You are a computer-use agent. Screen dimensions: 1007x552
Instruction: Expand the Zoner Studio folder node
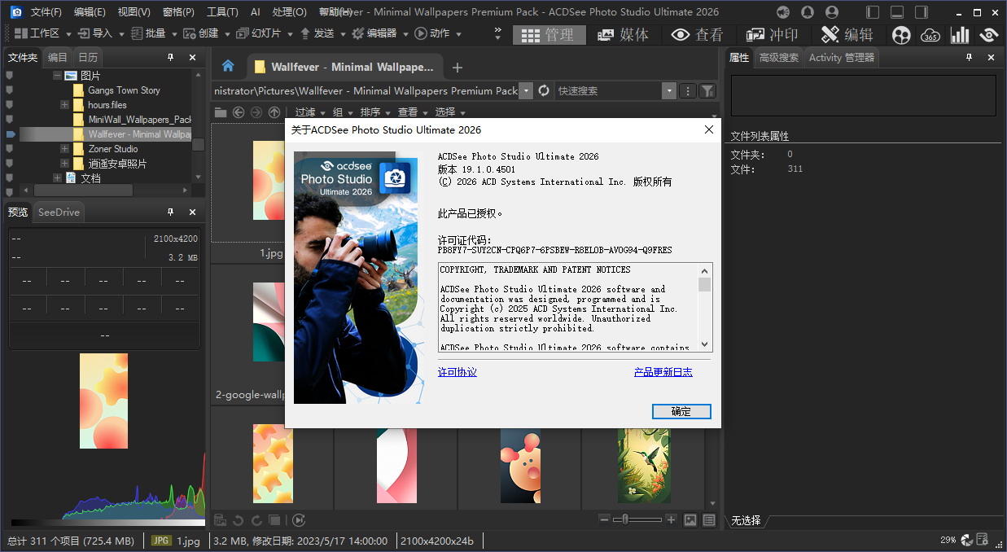pos(64,149)
